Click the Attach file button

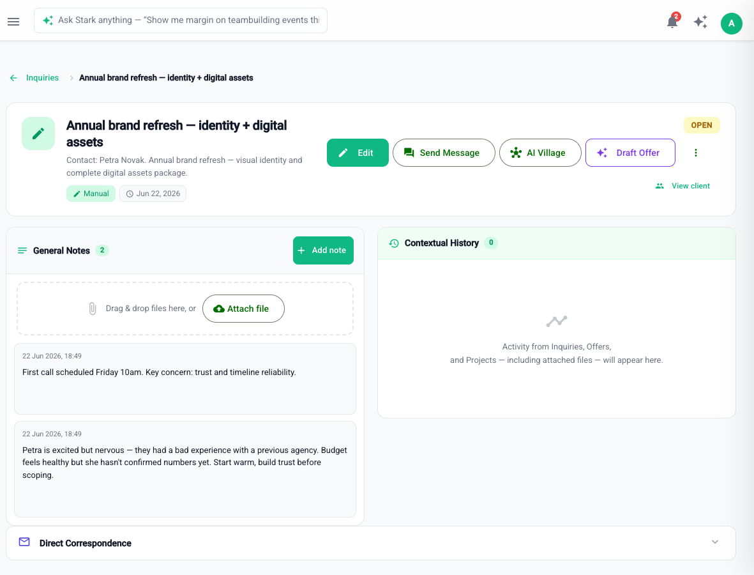tap(243, 309)
